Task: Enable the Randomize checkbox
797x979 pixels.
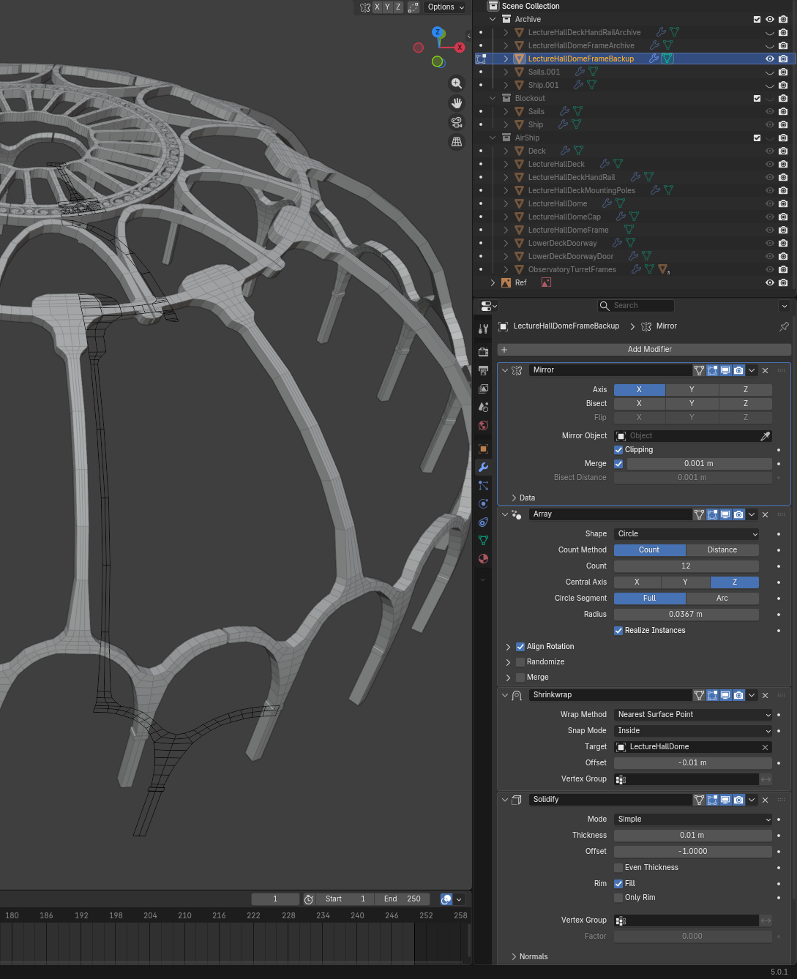Action: click(520, 662)
